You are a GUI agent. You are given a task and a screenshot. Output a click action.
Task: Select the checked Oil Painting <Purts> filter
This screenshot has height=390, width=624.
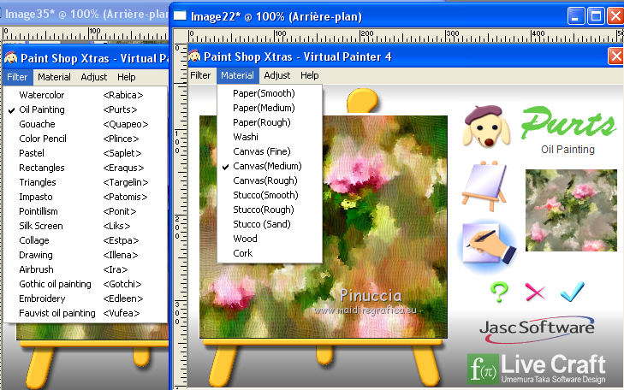[85, 109]
